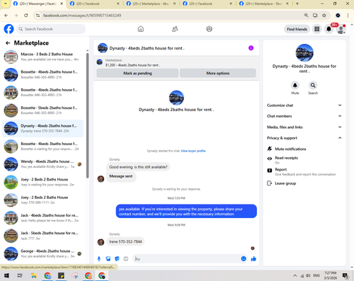Open Bossette - 4beds 3baths house chat
This screenshot has height=281, width=354.
point(42,146)
